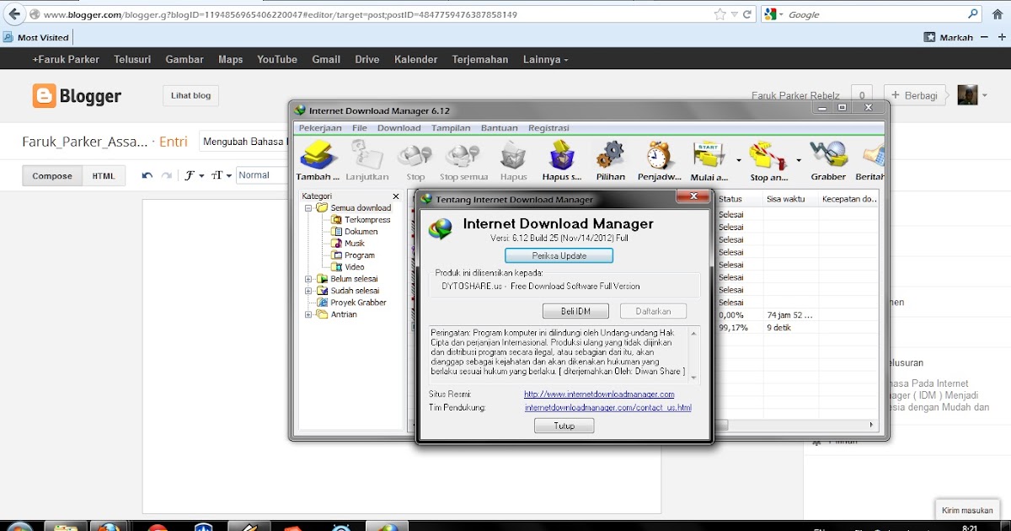Click the Lanjutkan (resume) toolbar icon
Screen dimensions: 1011x531
tap(367, 155)
